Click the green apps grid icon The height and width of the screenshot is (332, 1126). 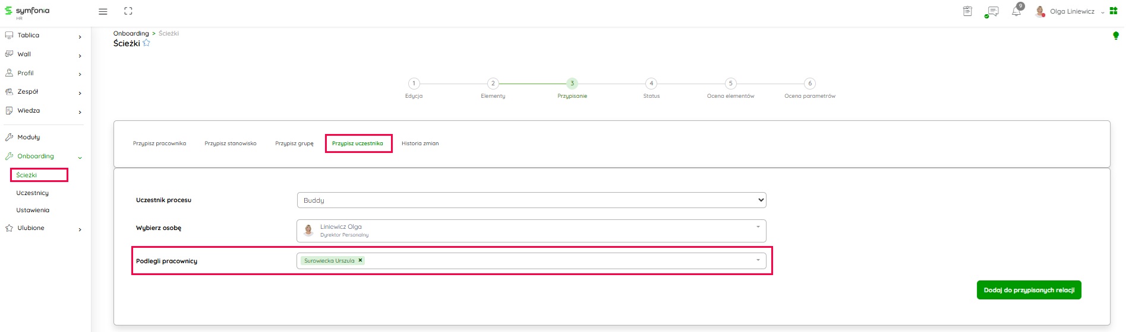coord(1114,11)
